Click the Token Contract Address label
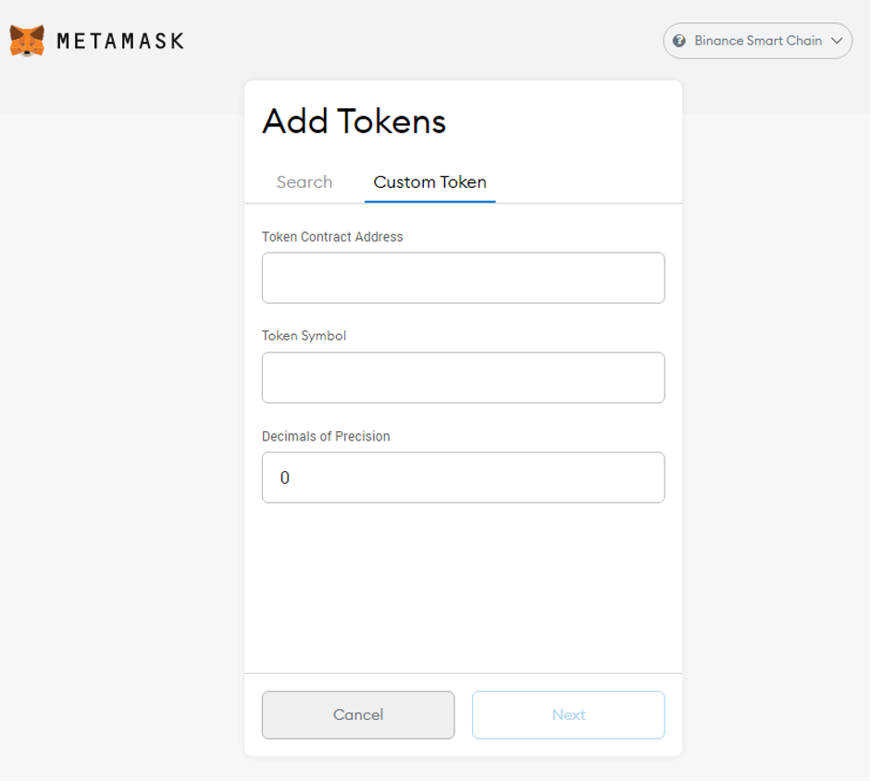871x782 pixels. click(332, 237)
